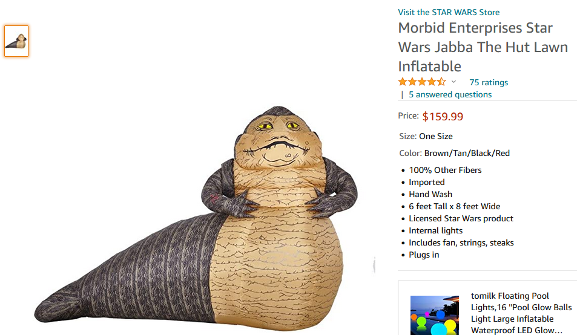Click the Internal lights bullet text
This screenshot has width=577, height=335.
pos(436,230)
